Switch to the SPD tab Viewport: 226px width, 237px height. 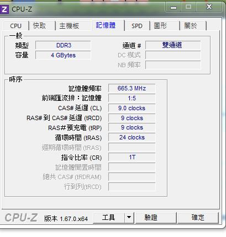point(137,26)
